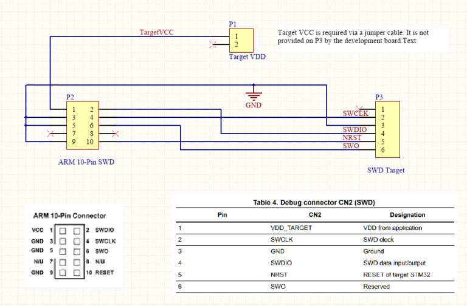
Task: Select the 'SWD Target' component comment
Action: click(386, 170)
